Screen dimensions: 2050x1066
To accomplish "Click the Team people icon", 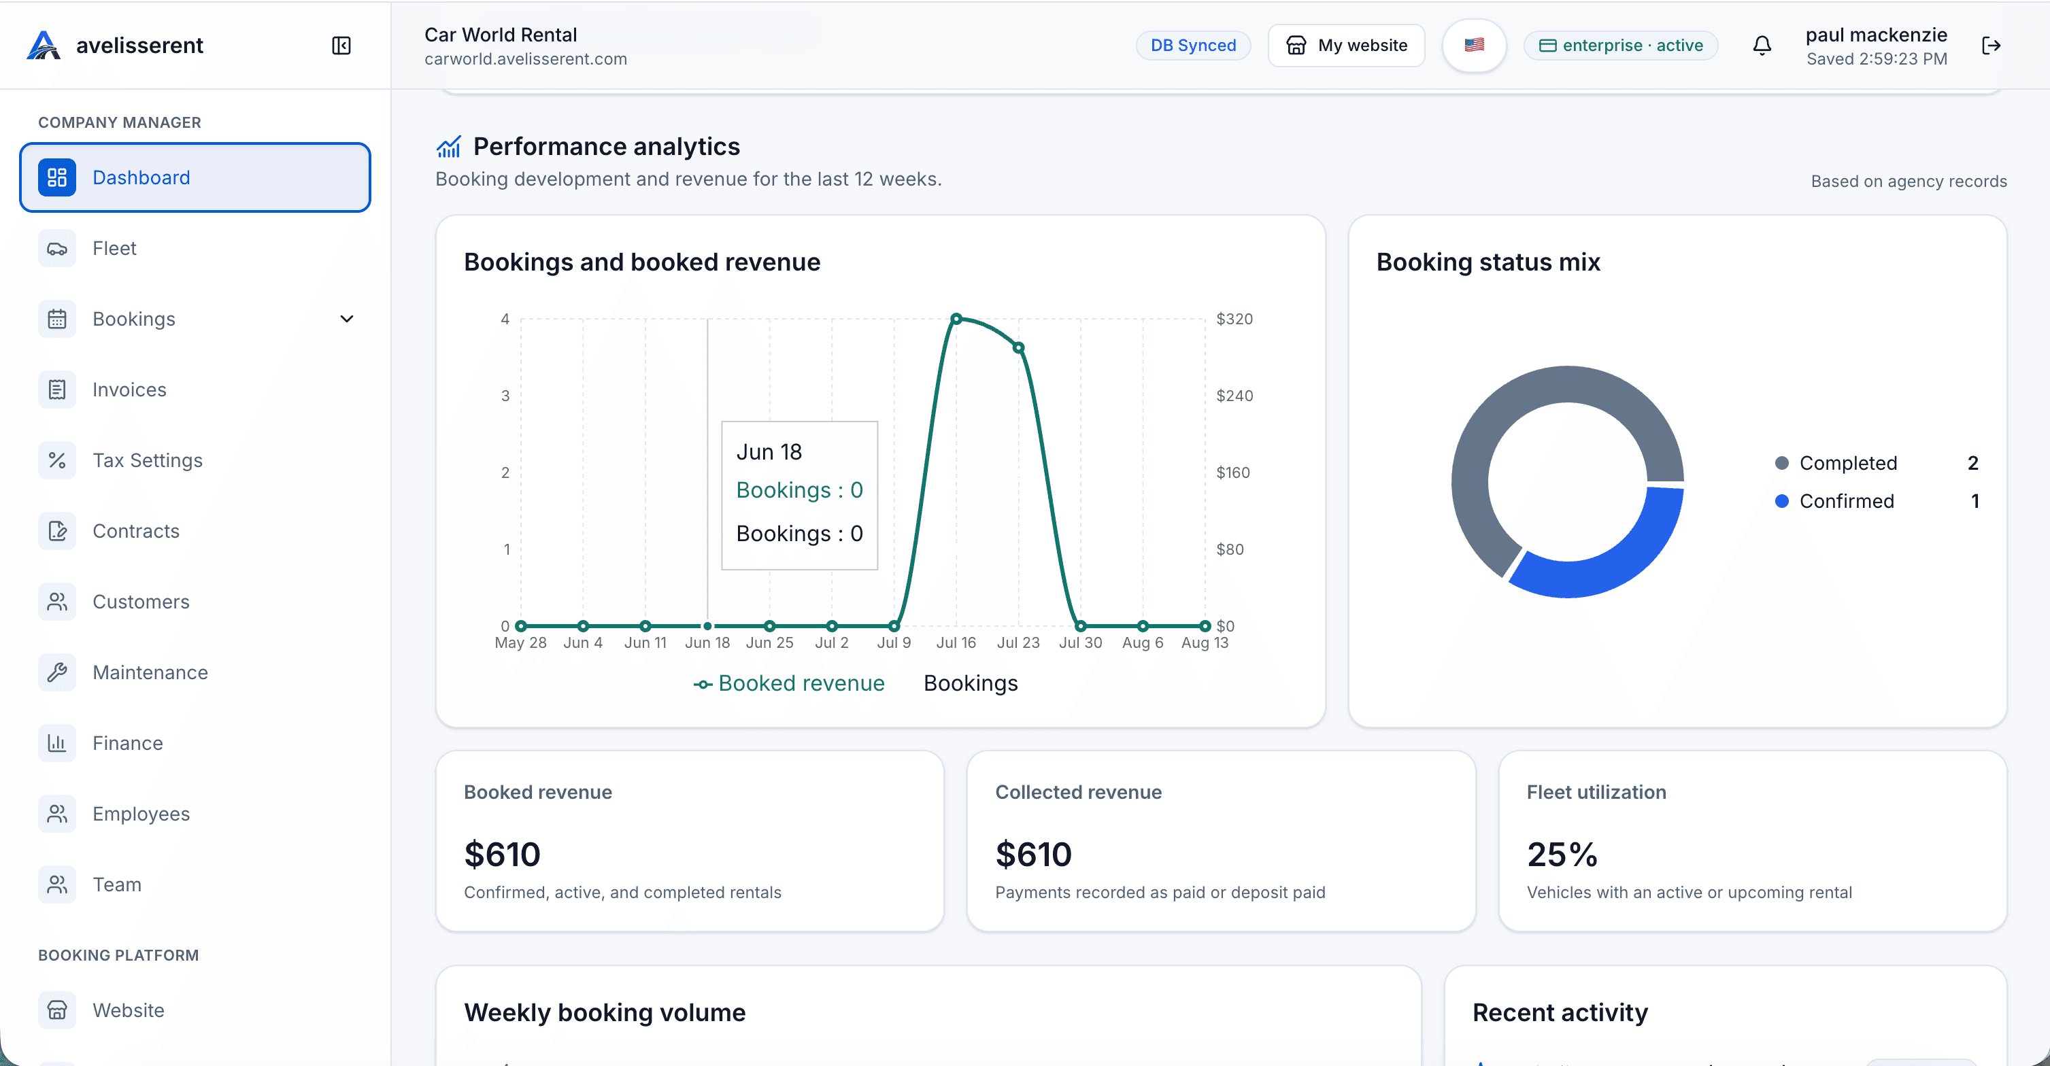I will (x=57, y=885).
